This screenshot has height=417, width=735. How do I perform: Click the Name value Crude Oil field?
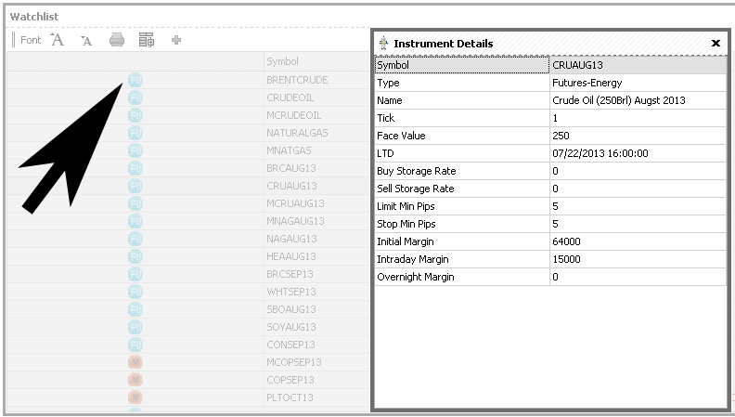(618, 100)
